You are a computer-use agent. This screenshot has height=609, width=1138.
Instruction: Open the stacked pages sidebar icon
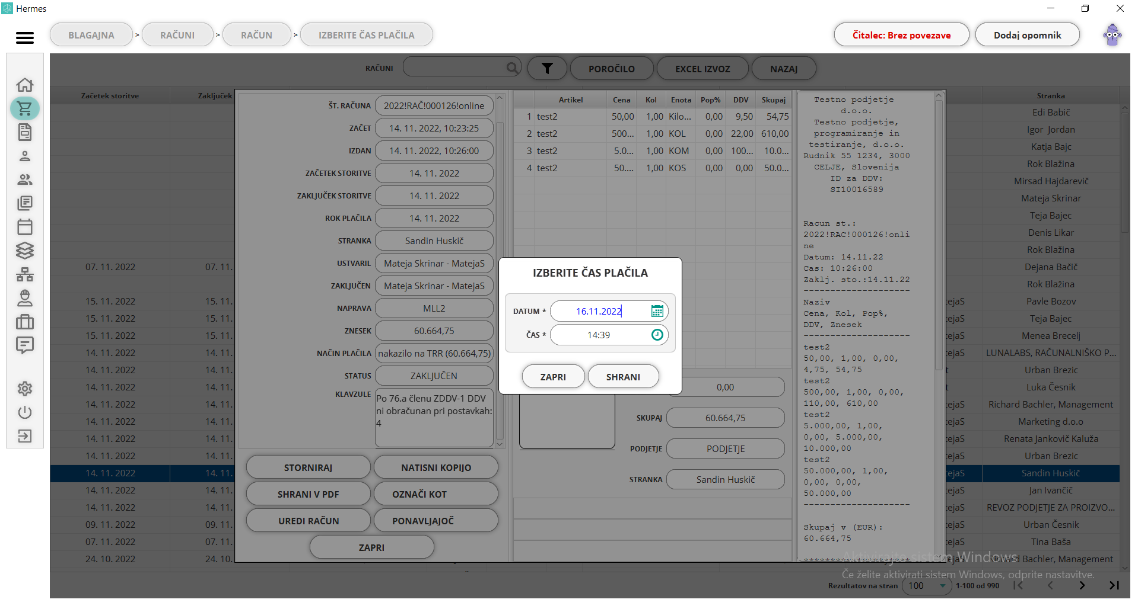(x=25, y=203)
